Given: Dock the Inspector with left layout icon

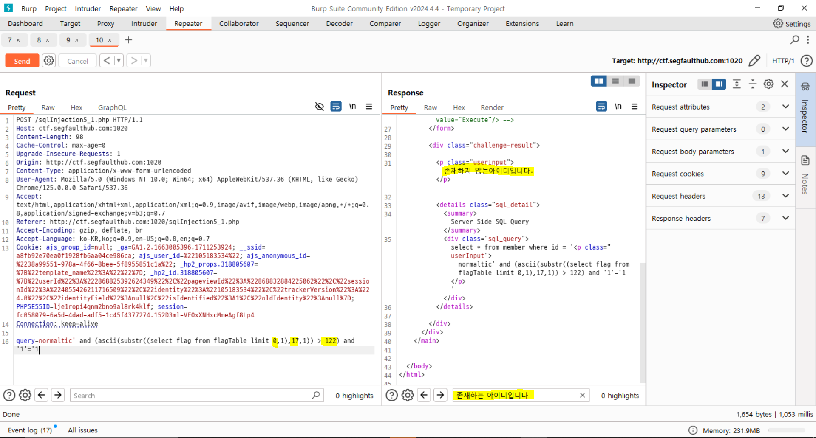Looking at the screenshot, I should coord(705,84).
